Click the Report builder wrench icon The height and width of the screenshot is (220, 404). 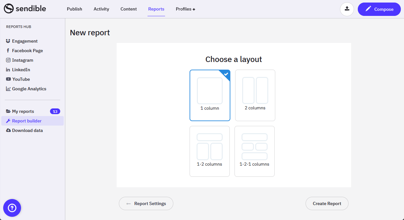(x=8, y=121)
